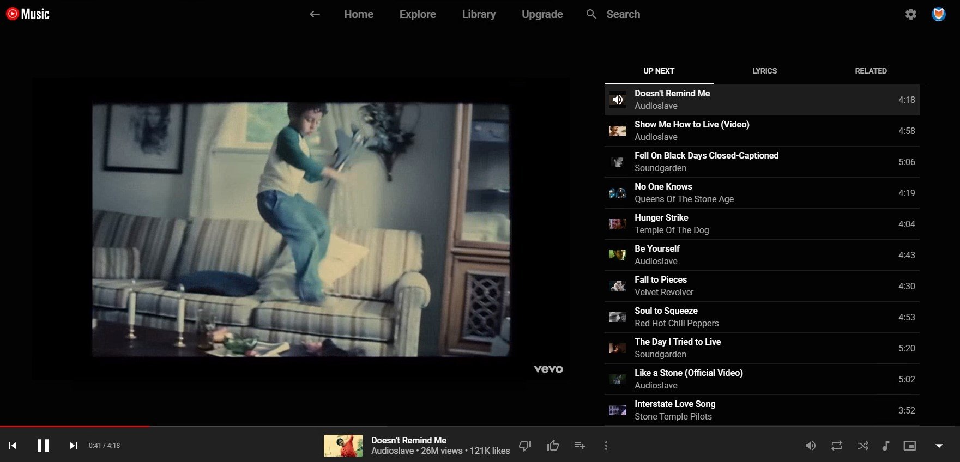960x462 pixels.
Task: Open miniplayer picture-in-picture
Action: [x=910, y=446]
